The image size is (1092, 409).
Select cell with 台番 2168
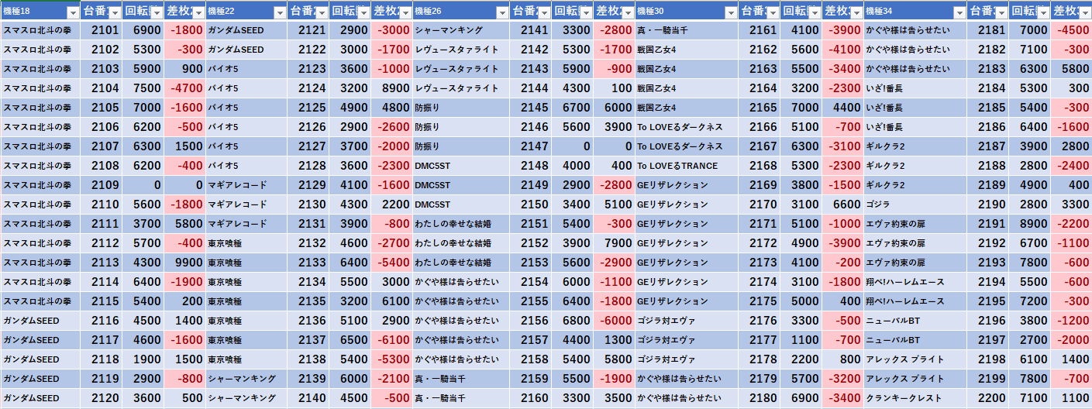[x=759, y=166]
